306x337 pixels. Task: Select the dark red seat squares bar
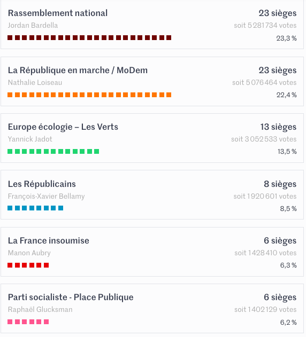point(89,38)
